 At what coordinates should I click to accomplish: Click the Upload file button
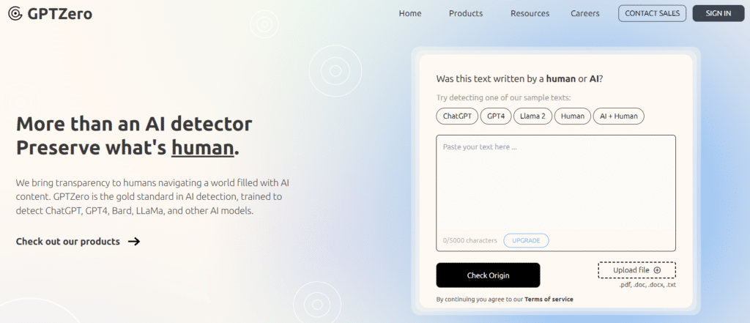(x=636, y=270)
